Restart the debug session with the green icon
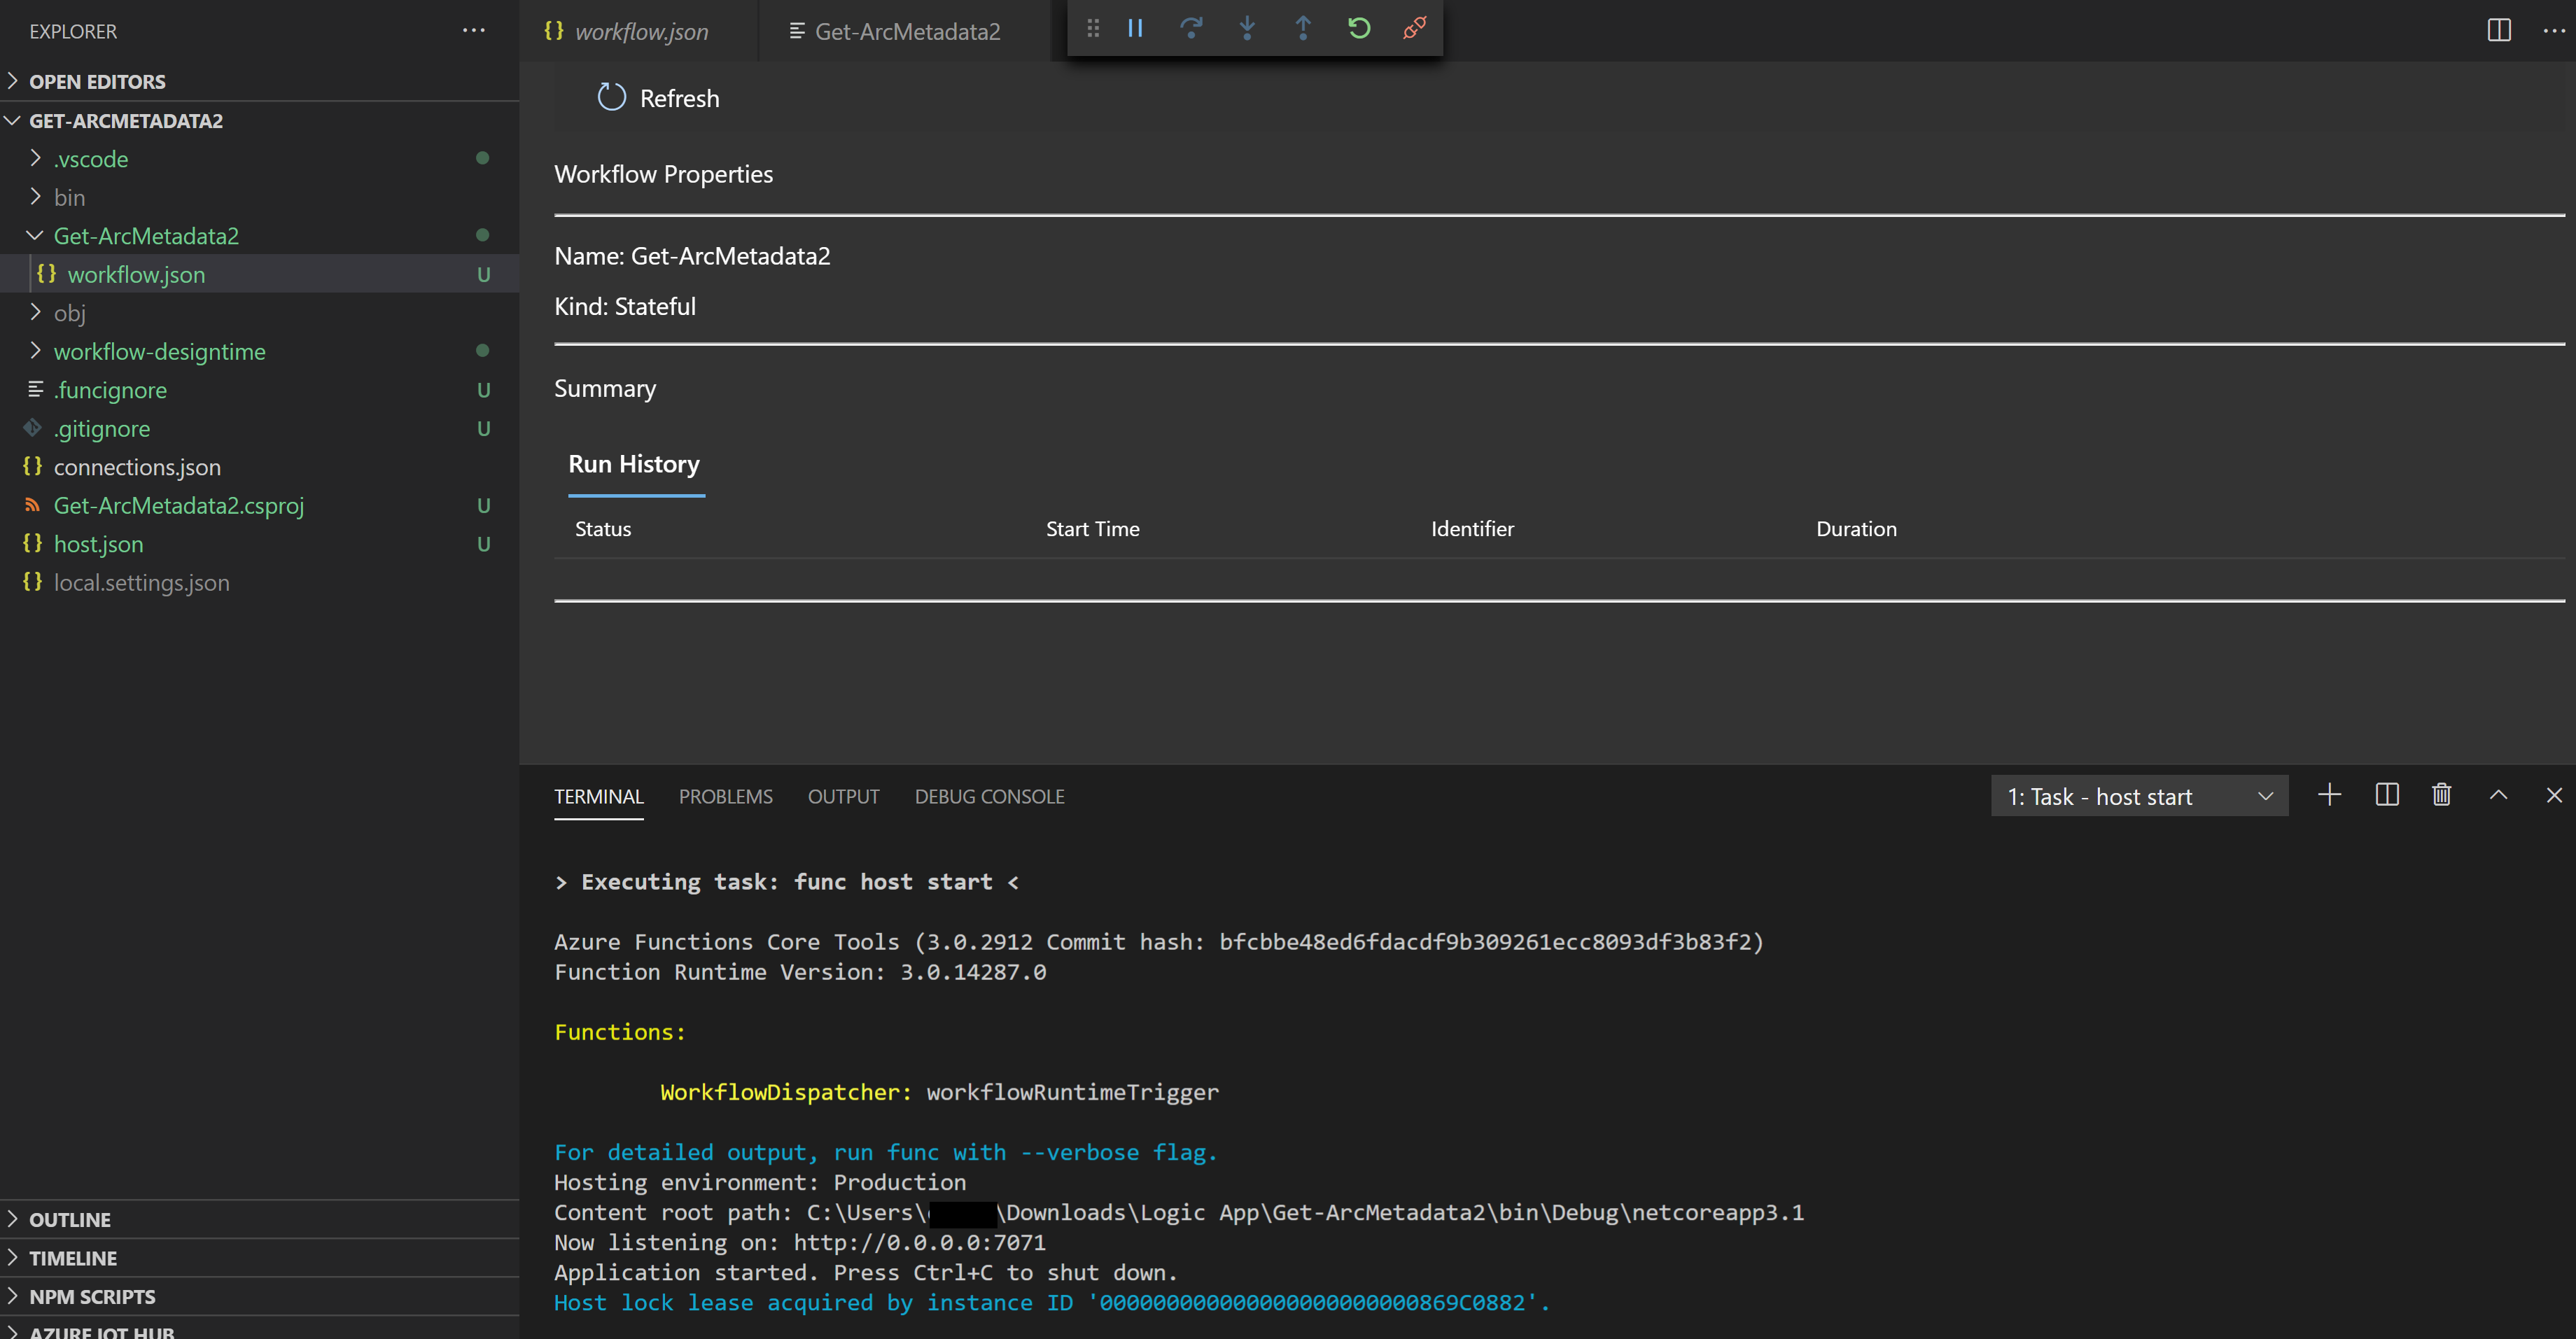 (x=1358, y=29)
